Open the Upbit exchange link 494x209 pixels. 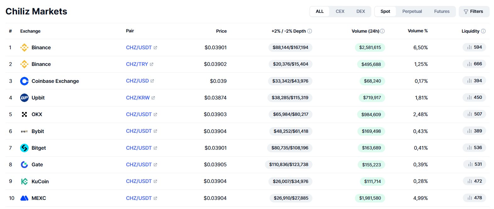[x=38, y=98]
